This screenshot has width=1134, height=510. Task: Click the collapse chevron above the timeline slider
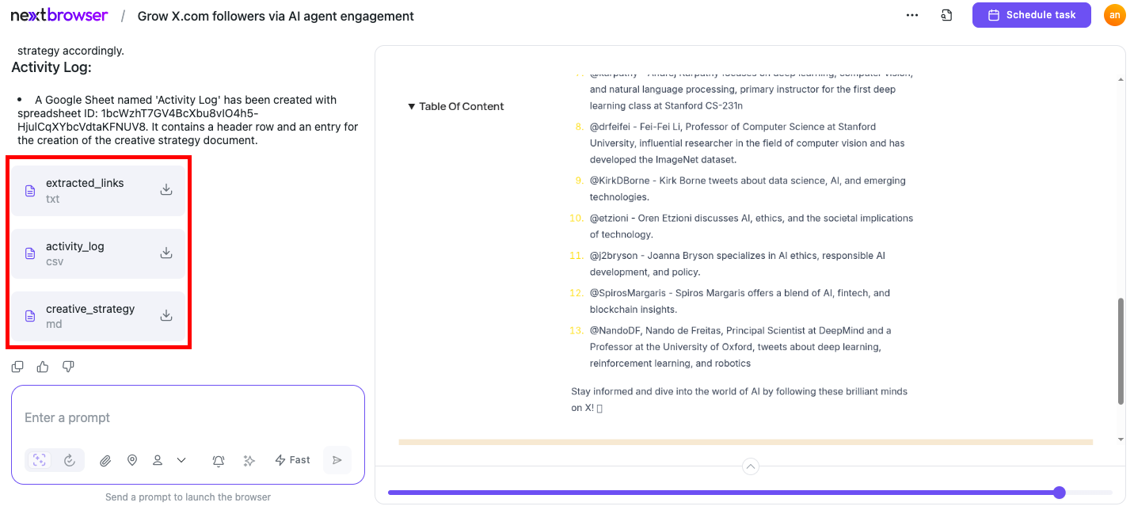751,466
